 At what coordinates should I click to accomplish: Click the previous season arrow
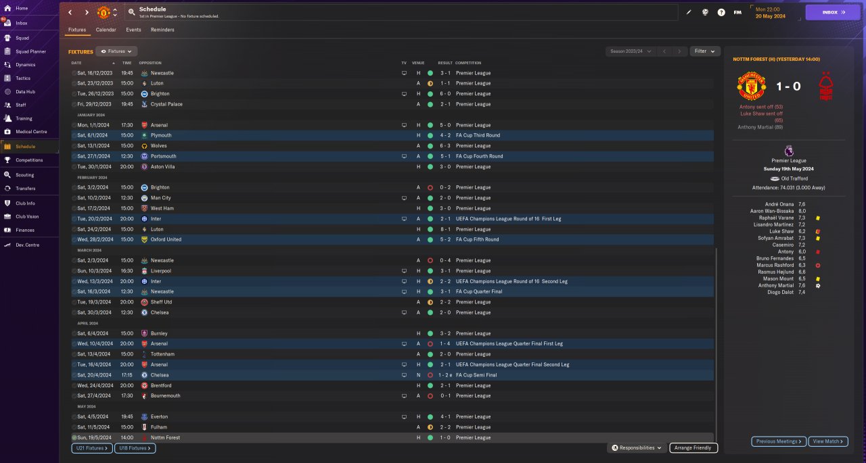[x=664, y=51]
